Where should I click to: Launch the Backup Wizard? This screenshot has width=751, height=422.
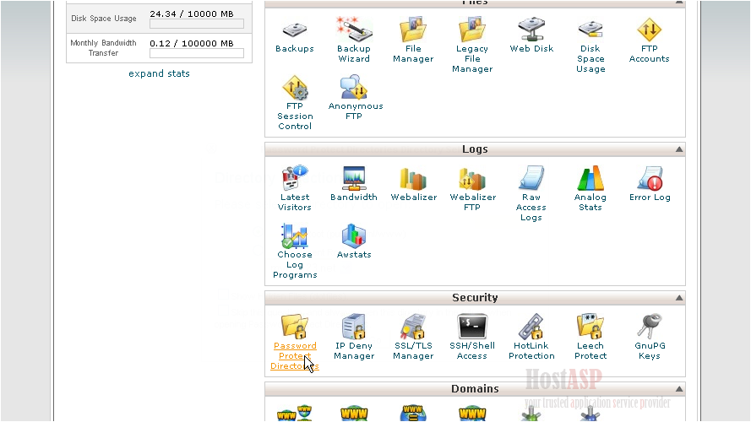point(354,30)
